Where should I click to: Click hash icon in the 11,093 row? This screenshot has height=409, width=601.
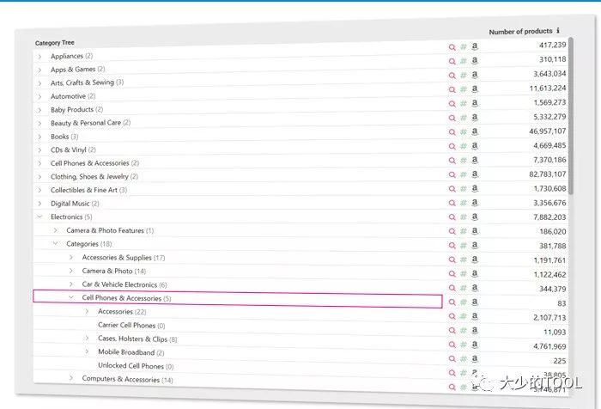(464, 331)
